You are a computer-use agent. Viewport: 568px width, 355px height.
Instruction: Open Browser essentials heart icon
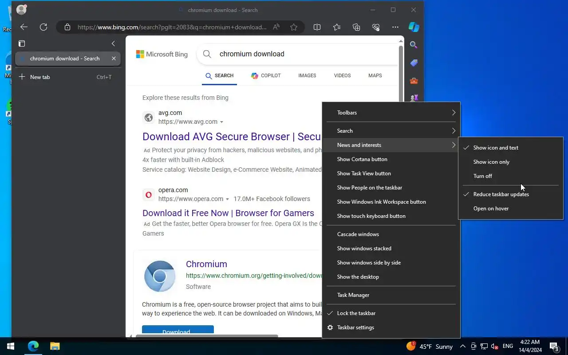376,27
